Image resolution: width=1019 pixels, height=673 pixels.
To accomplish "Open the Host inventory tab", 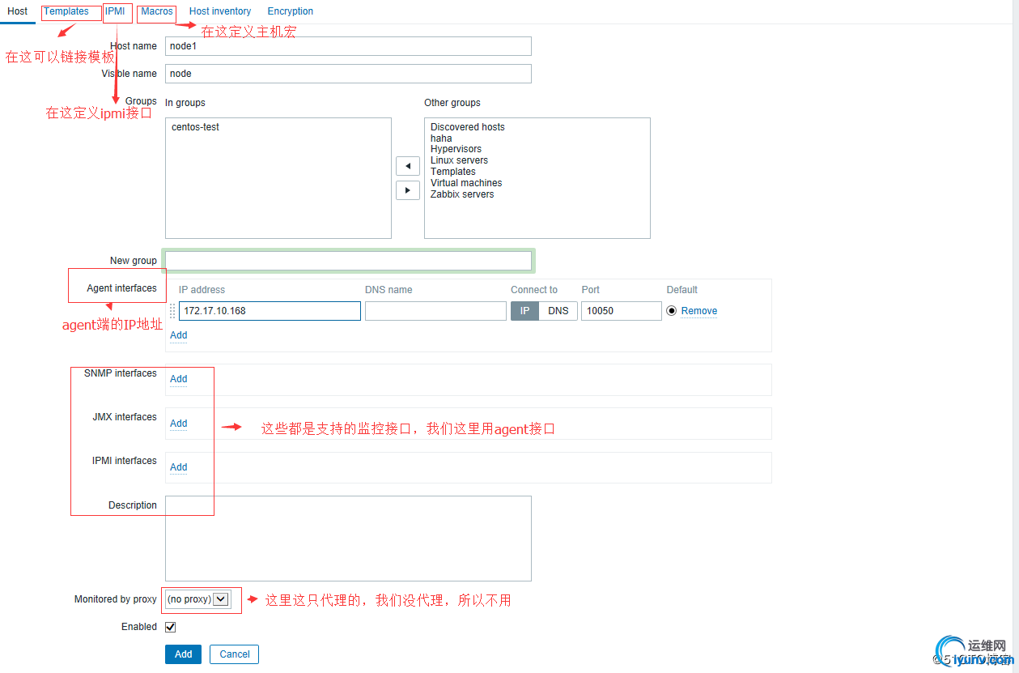I will 220,11.
